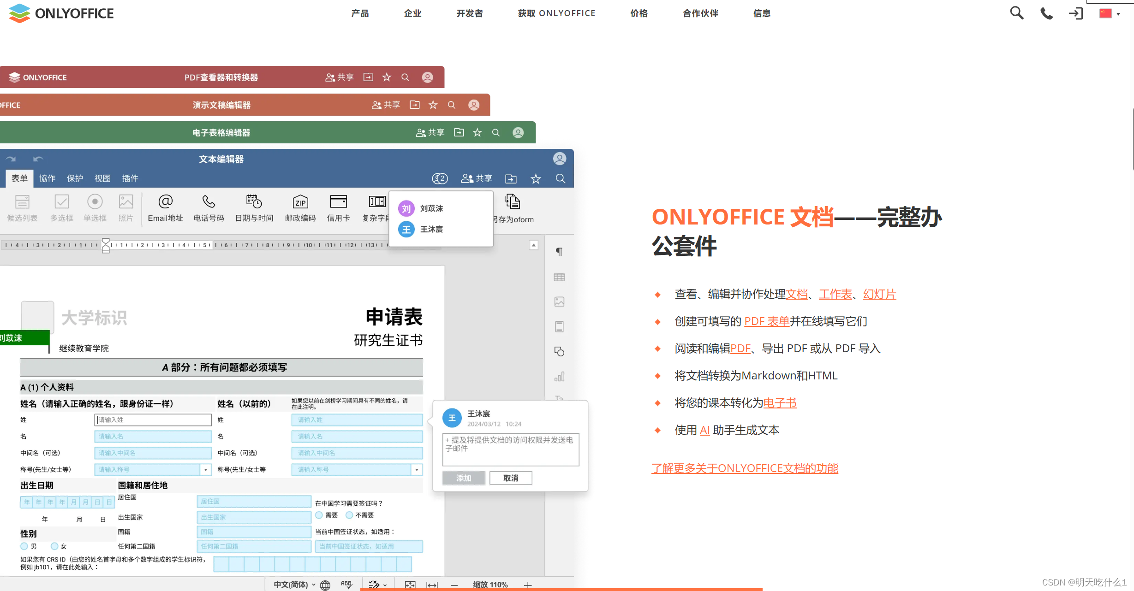Screen dimensions: 1134x591
Task: Open the 称号 title dropdown
Action: point(206,469)
